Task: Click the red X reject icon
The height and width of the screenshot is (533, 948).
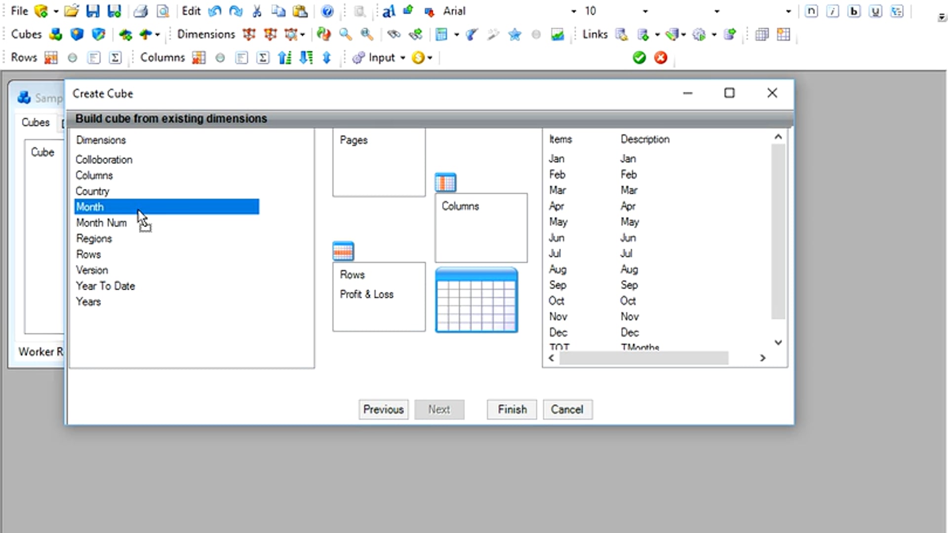Action: click(661, 58)
